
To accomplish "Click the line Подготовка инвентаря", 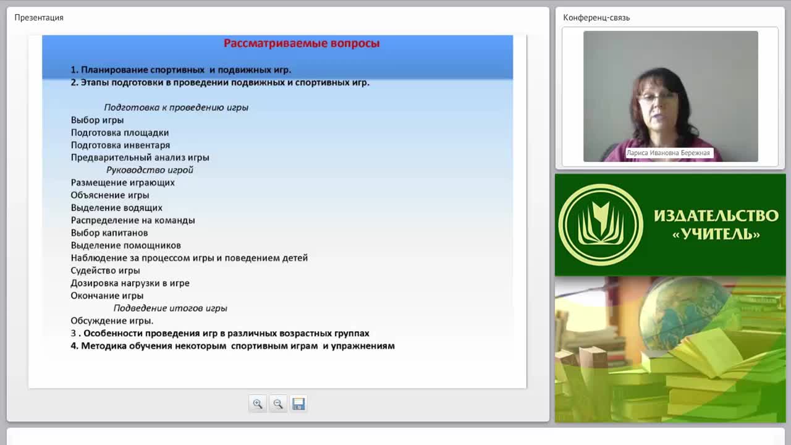I will click(121, 145).
